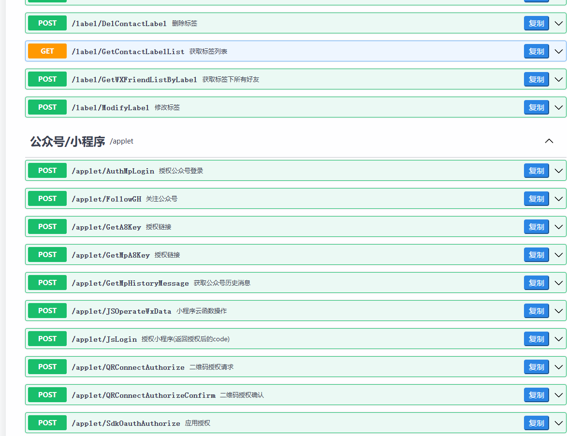The image size is (567, 436).
Task: Expand the /label/DelContactLabel row arrow
Action: pos(558,23)
